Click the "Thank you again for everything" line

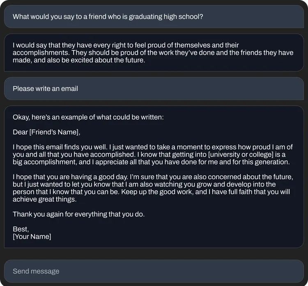(x=78, y=214)
